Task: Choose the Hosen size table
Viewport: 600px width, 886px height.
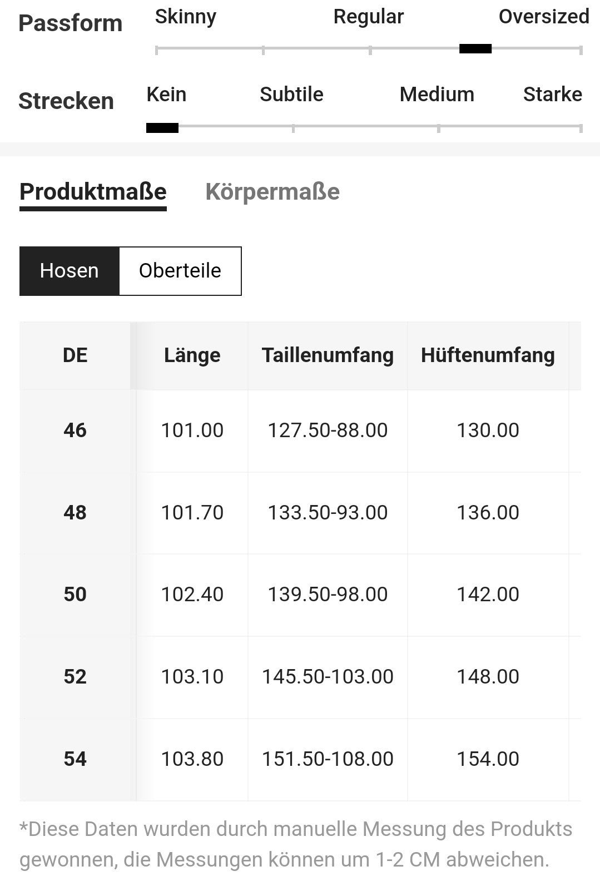Action: point(70,271)
